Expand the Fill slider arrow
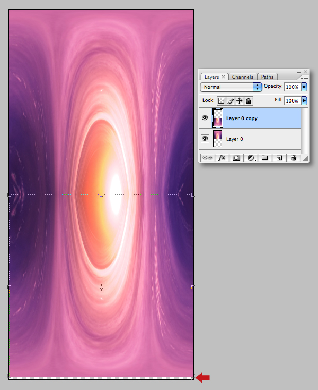Screen dimensions: 318x390 (304, 100)
